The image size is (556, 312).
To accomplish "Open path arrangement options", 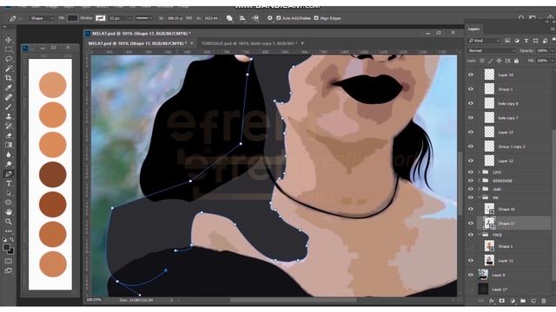I will pyautogui.click(x=255, y=18).
